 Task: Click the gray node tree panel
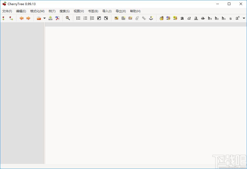[x=22, y=93]
